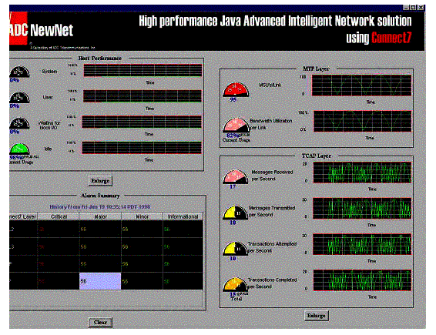The height and width of the screenshot is (335, 436).
Task: Click Enlarge button below TCAP Layer
Action: (x=317, y=316)
